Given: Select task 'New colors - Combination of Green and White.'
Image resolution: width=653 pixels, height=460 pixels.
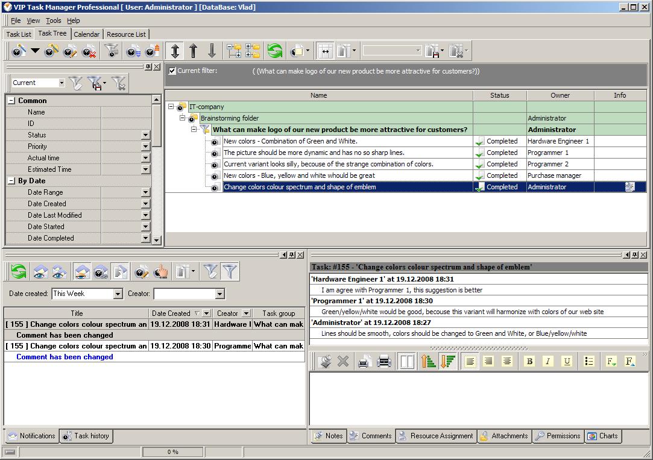Looking at the screenshot, I should [x=290, y=141].
